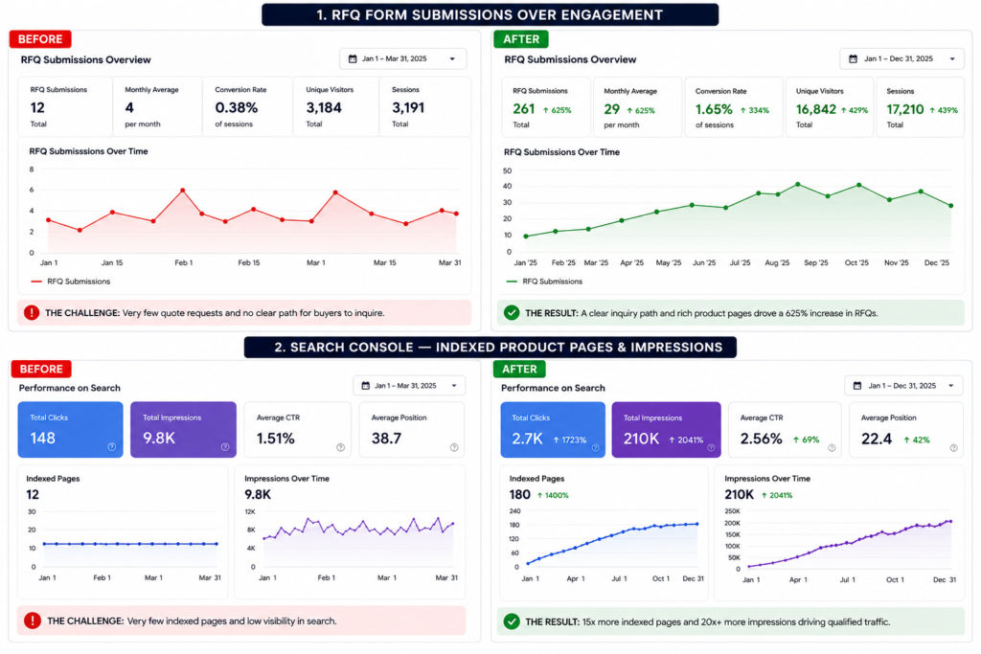This screenshot has height=654, width=981.
Task: Open help icon on Average Position 22.4 card
Action: 953,448
